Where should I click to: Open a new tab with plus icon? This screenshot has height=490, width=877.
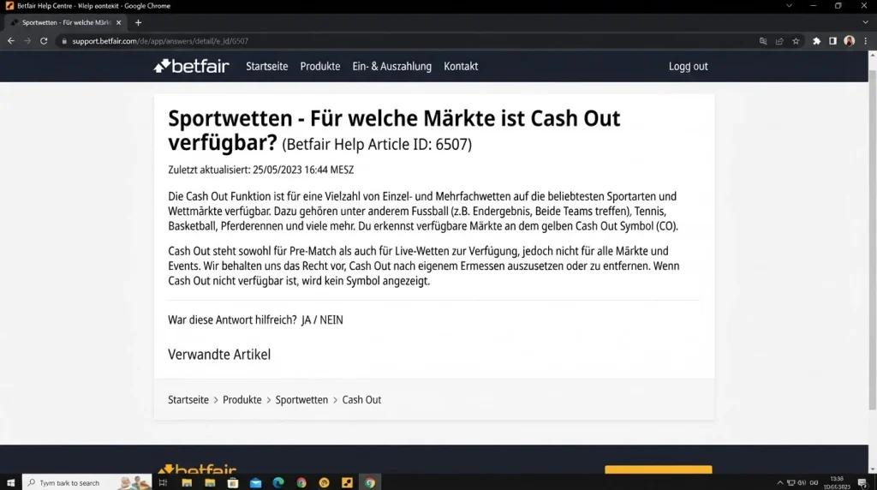coord(138,22)
